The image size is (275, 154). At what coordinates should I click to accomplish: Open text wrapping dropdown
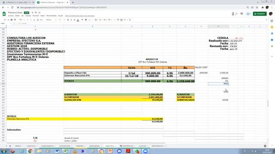tap(105, 20)
